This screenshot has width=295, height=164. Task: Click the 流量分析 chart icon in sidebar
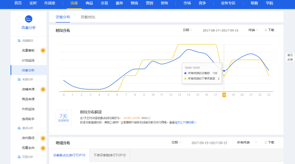point(28,19)
